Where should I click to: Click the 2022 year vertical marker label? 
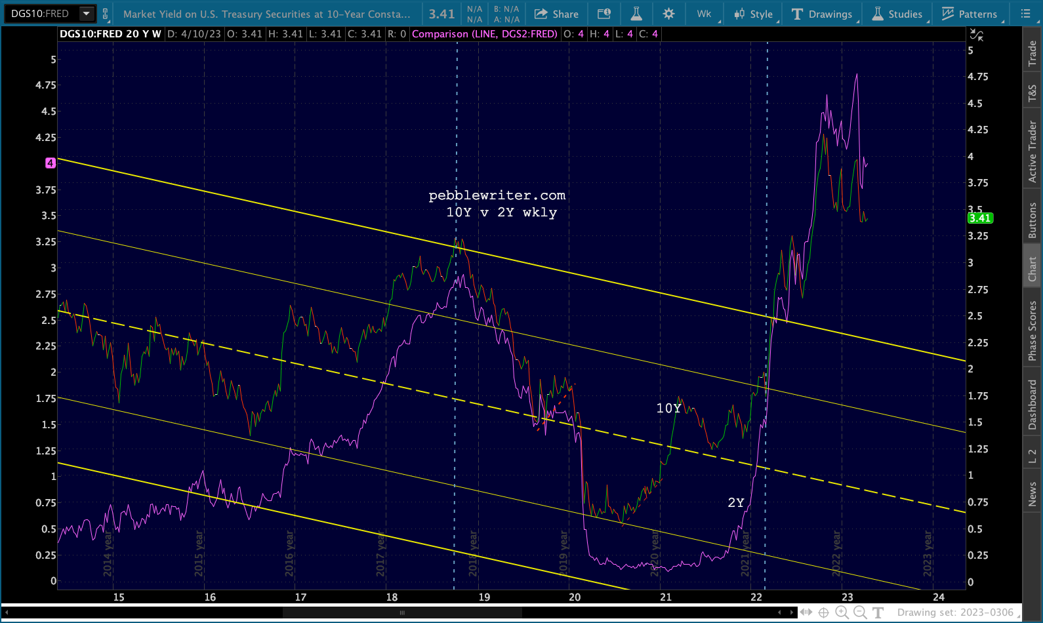[x=836, y=554]
